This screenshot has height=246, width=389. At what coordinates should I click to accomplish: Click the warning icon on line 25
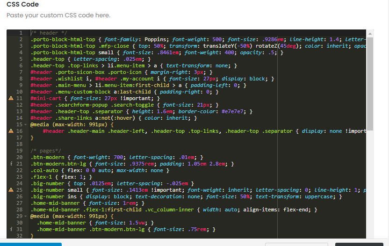tap(11, 190)
